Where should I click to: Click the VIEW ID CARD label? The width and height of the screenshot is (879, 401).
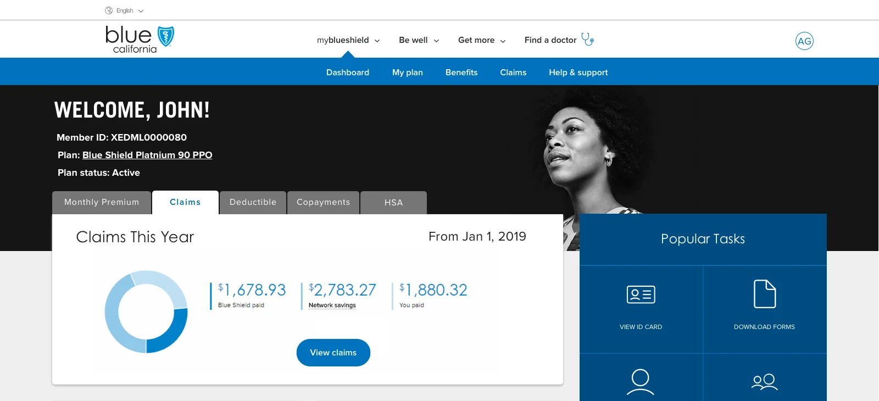641,327
